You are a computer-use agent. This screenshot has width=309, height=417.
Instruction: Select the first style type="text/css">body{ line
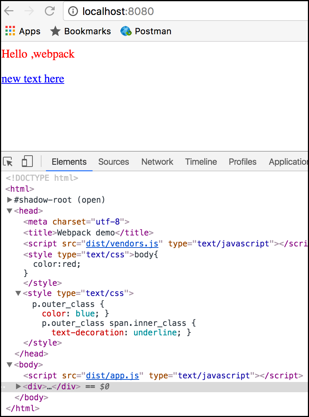tap(91, 254)
